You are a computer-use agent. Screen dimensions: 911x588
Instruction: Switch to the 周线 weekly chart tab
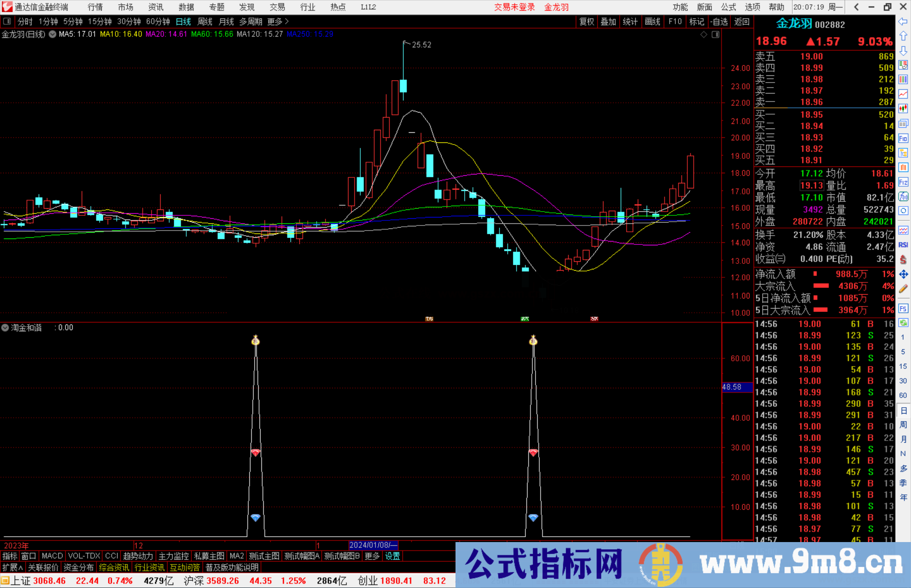[x=205, y=21]
